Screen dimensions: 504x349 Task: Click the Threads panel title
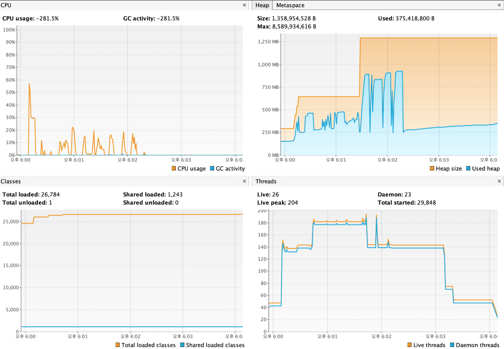266,182
